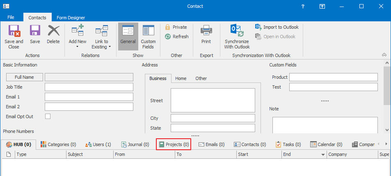The width and height of the screenshot is (391, 176).
Task: Open the Calendar (0) tab
Action: point(326,144)
